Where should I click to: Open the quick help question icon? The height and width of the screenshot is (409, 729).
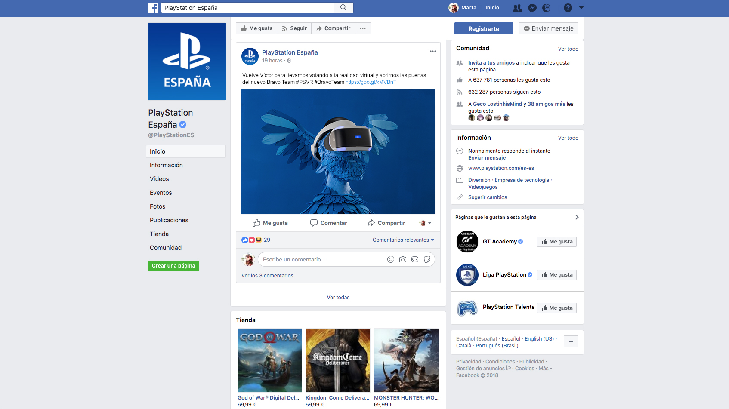coord(568,8)
